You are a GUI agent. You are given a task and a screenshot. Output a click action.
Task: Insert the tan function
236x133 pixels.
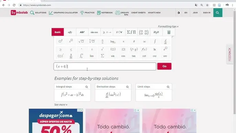133,56
